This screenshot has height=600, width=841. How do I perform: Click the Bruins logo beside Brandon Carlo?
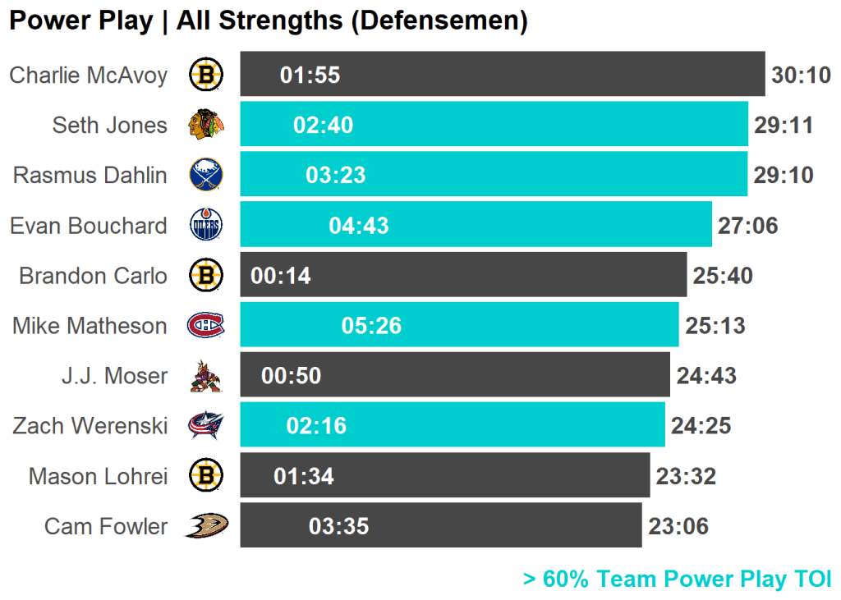point(205,275)
